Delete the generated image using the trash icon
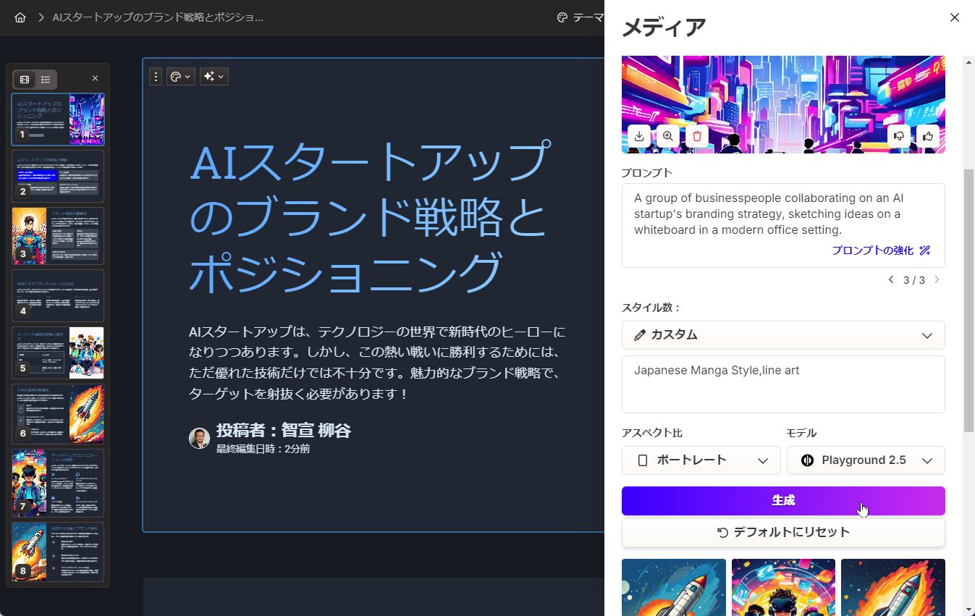The width and height of the screenshot is (975, 616). tap(696, 136)
